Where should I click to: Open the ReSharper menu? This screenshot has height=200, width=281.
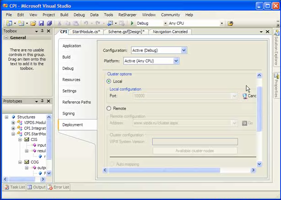pyautogui.click(x=127, y=15)
